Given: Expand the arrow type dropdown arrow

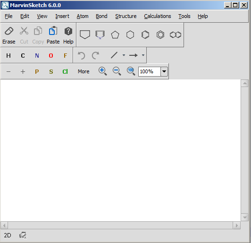Looking at the screenshot, I should tap(143, 55).
